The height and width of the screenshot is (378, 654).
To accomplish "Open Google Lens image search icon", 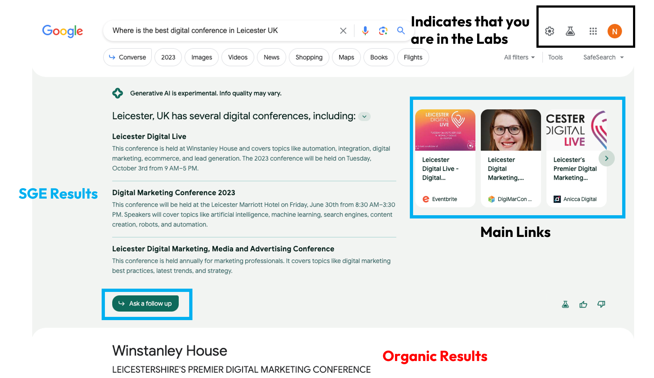I will click(x=383, y=31).
